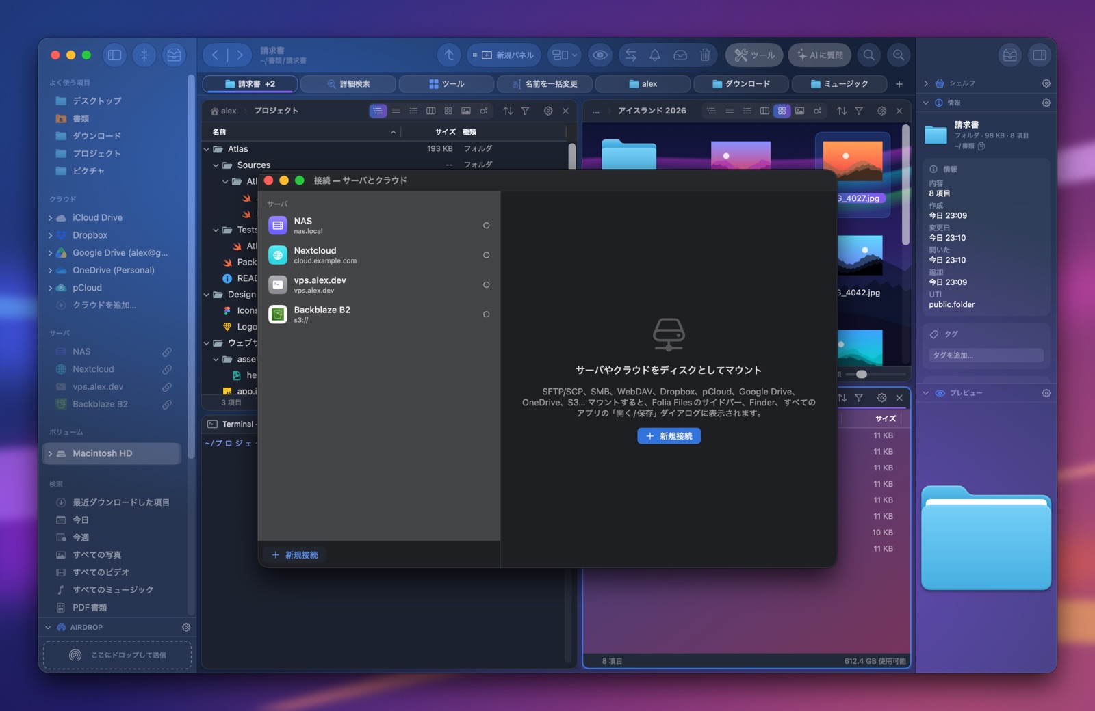
Task: Toggle the right inspector panel icon
Action: click(x=1040, y=55)
